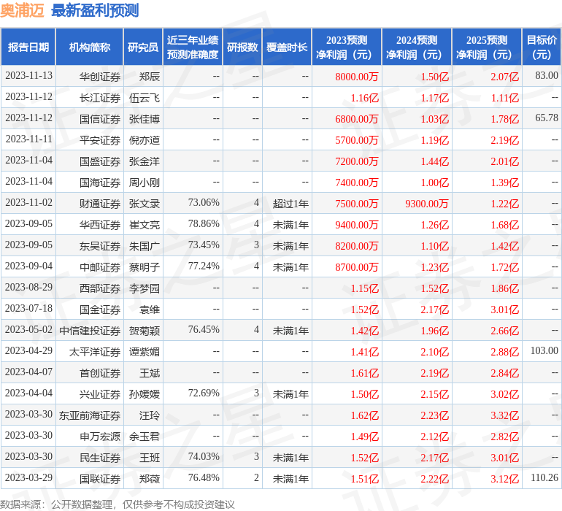Screen dimensions: 562x511
Task: Select researcher 郑薇 in last row
Action: 150,479
